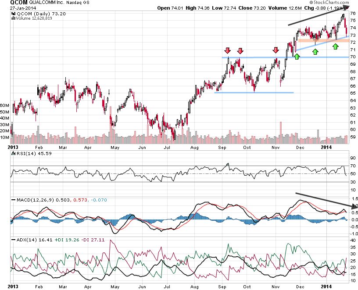The image size is (358, 290).
Task: Click the red -DI 27.11 label
Action: click(x=93, y=240)
